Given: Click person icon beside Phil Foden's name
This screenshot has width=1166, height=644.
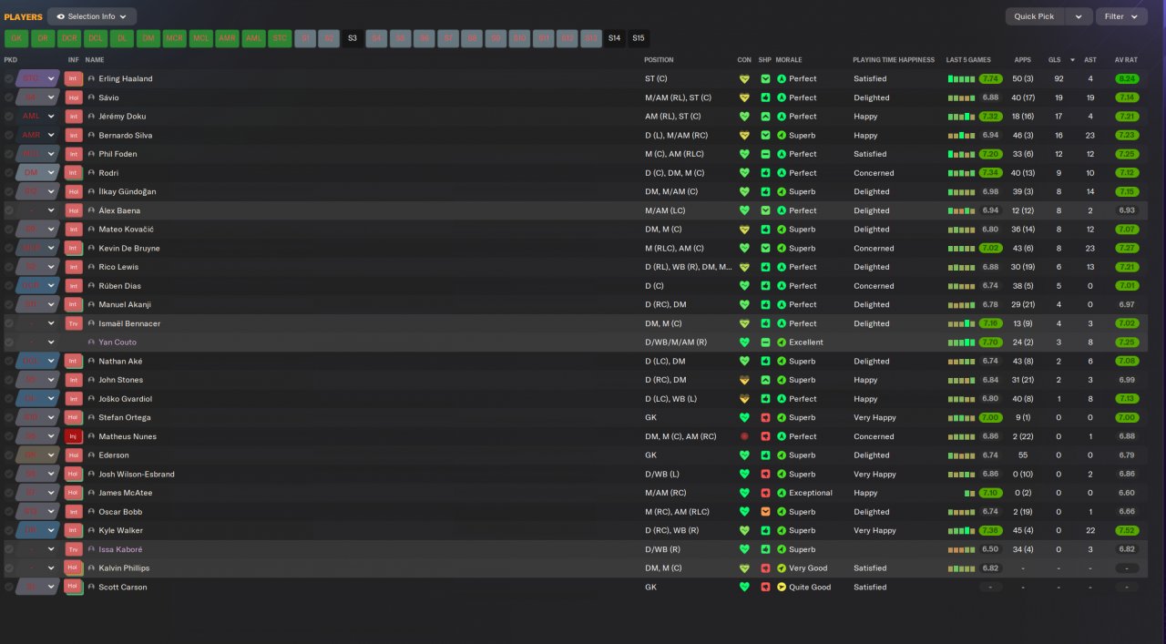Looking at the screenshot, I should [x=91, y=154].
